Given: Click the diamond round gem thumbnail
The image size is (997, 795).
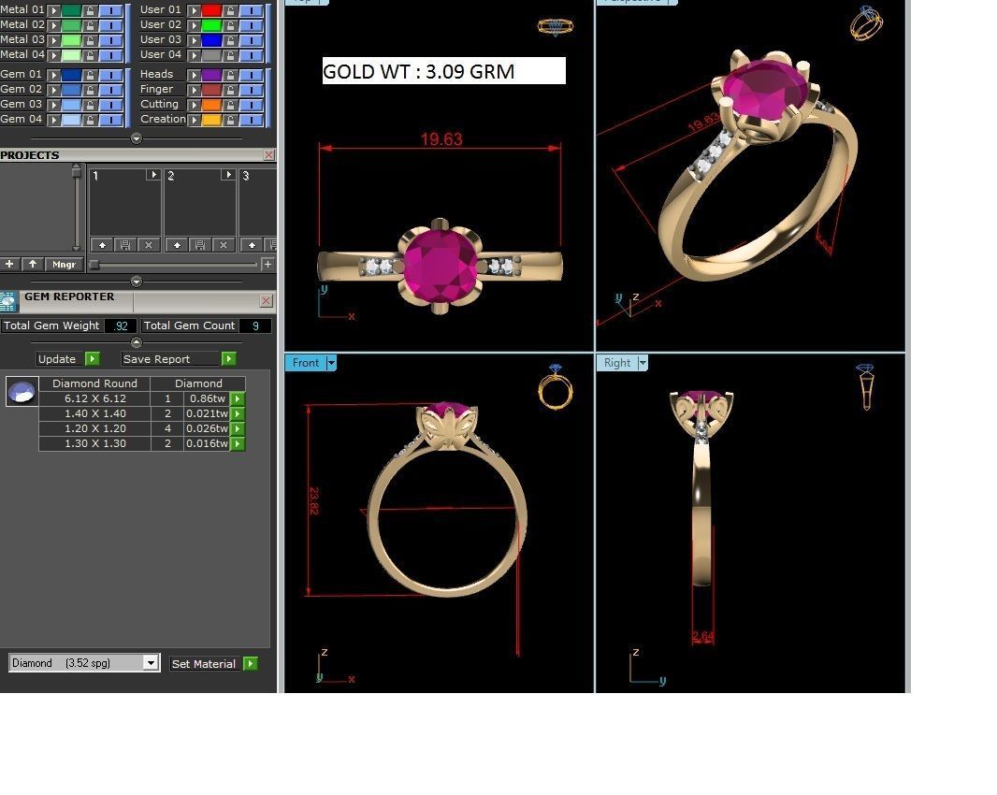Looking at the screenshot, I should (22, 391).
